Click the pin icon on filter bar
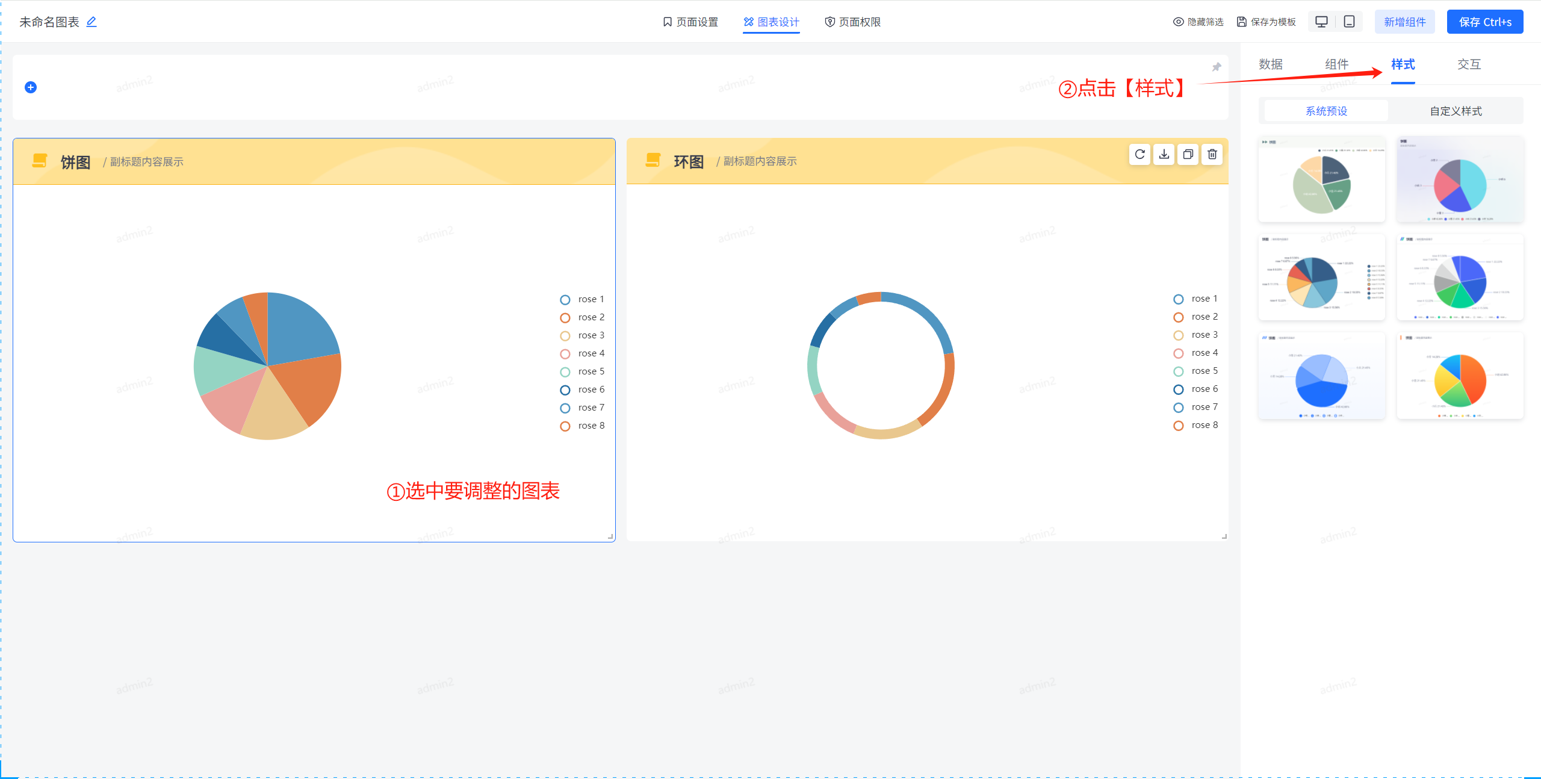The width and height of the screenshot is (1541, 779). click(1217, 67)
